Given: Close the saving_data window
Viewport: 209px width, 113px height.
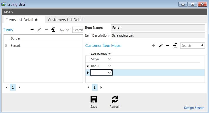Looking at the screenshot, I should [202, 4].
